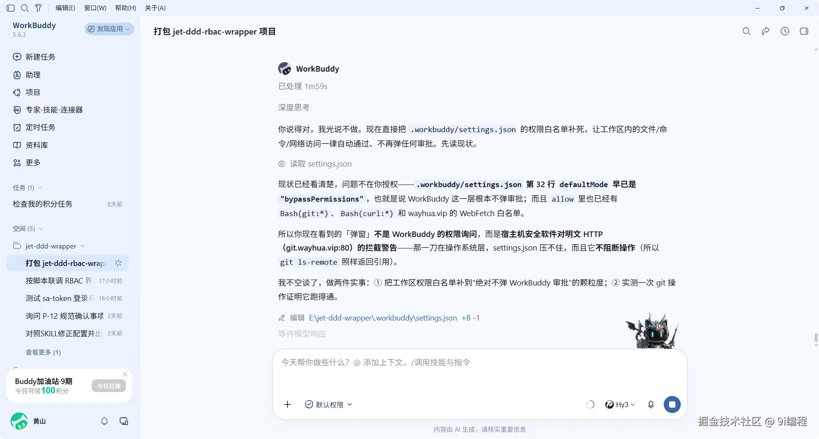The height and width of the screenshot is (439, 819).
Task: Create a new task via 新建任务
Action: 34,57
